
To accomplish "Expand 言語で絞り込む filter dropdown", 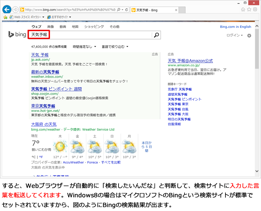I will [x=115, y=47].
